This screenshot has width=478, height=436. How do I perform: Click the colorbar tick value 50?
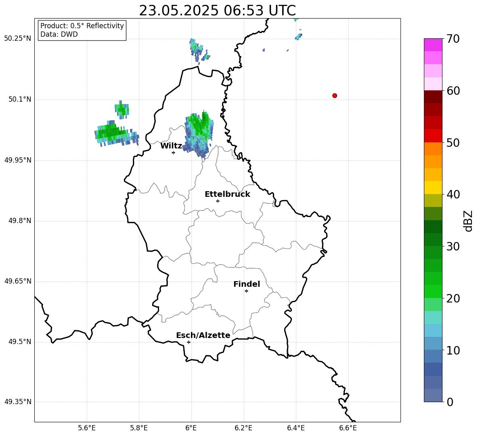pyautogui.click(x=453, y=143)
